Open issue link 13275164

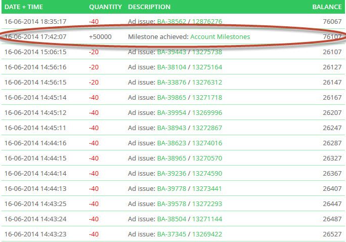(207, 67)
